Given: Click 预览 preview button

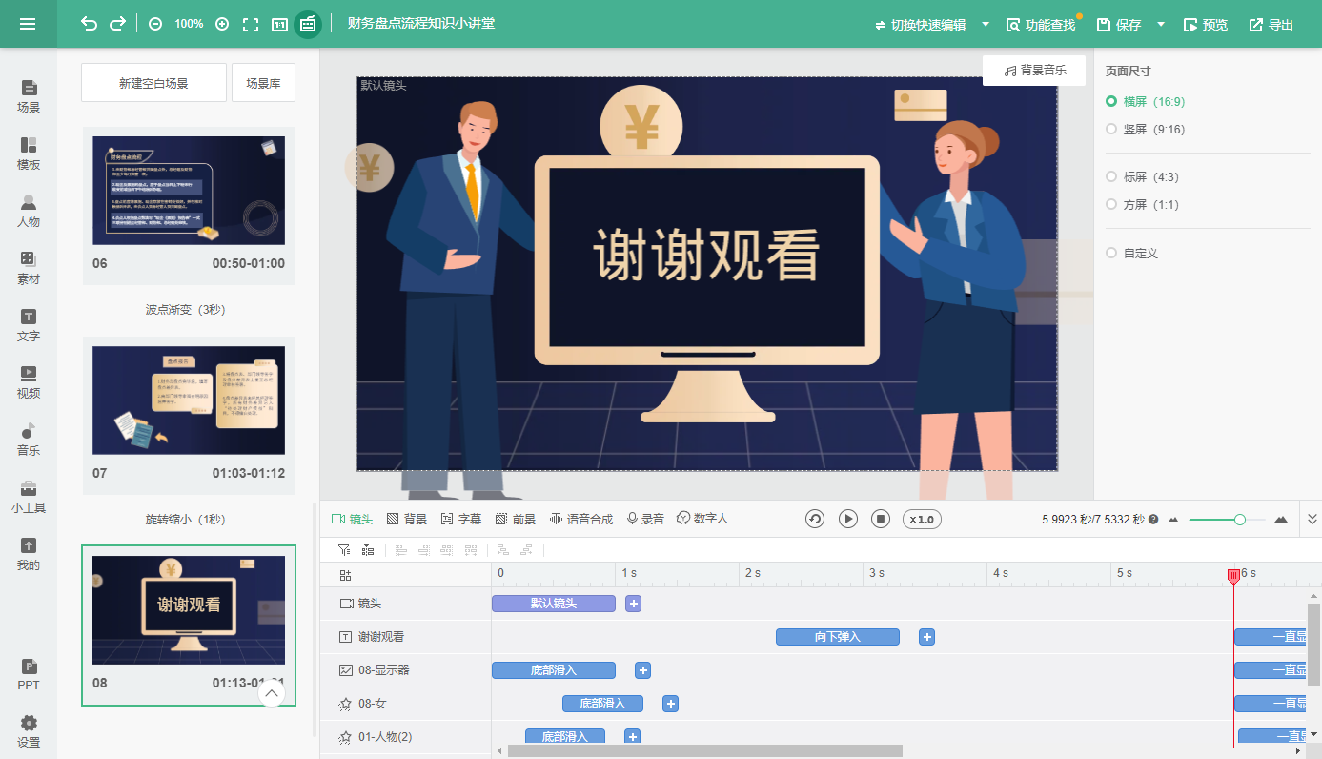Looking at the screenshot, I should [x=1205, y=25].
